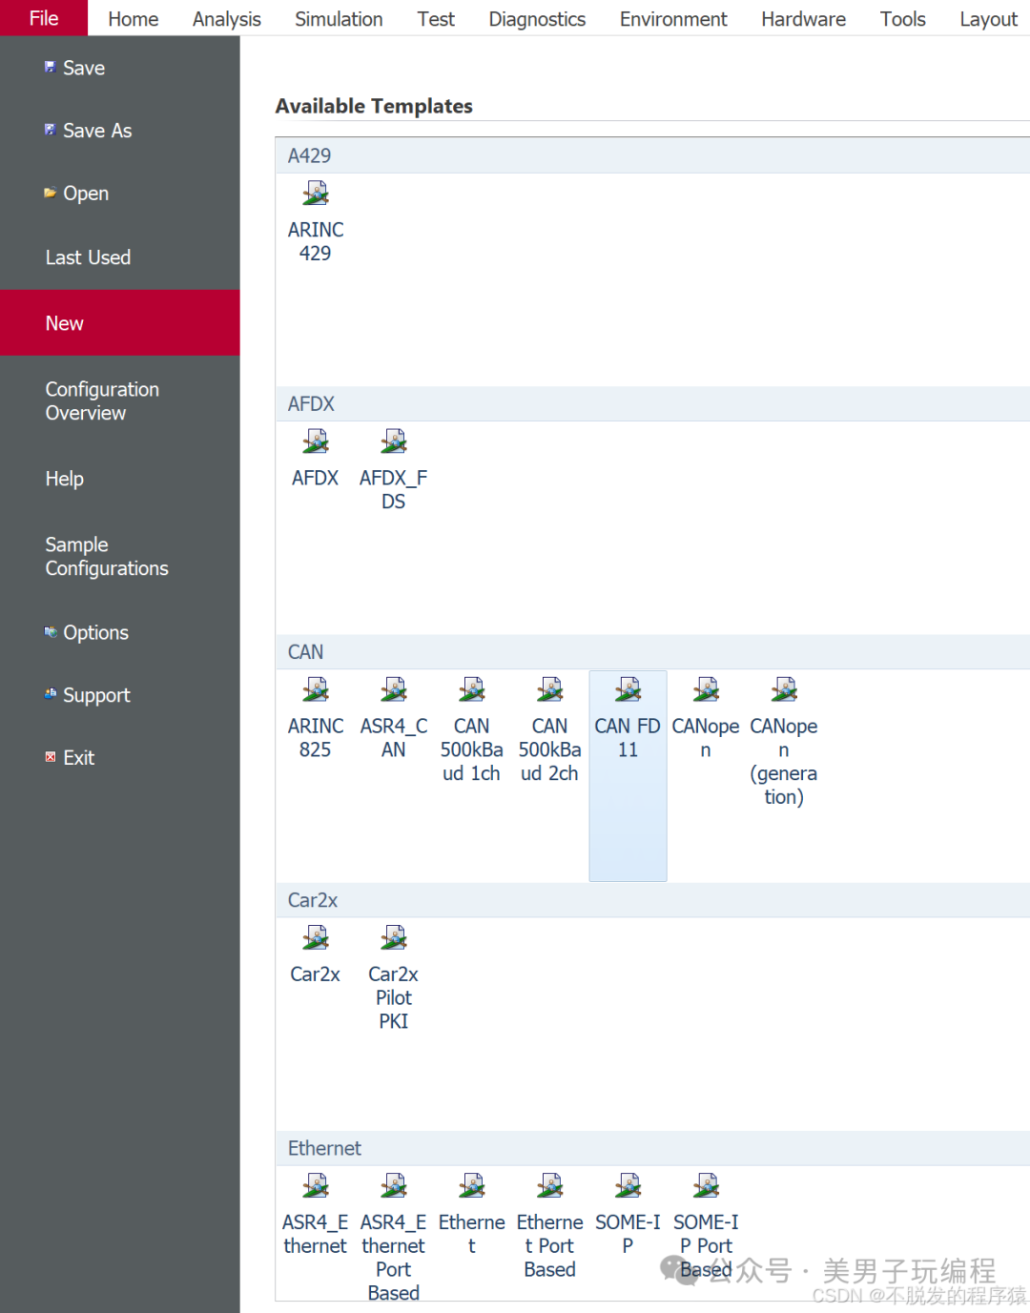Screen dimensions: 1030x1313
Task: Choose CAN 500kBaud 1ch template icon
Action: (472, 690)
